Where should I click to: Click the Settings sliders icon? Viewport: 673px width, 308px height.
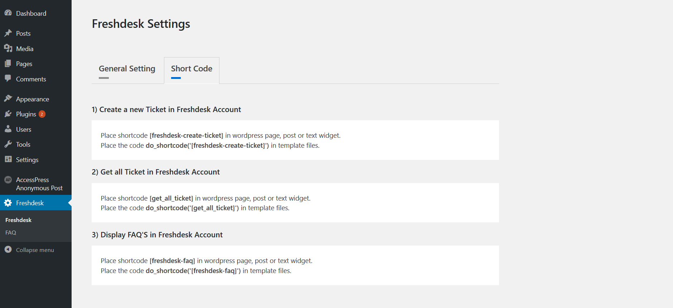point(8,159)
